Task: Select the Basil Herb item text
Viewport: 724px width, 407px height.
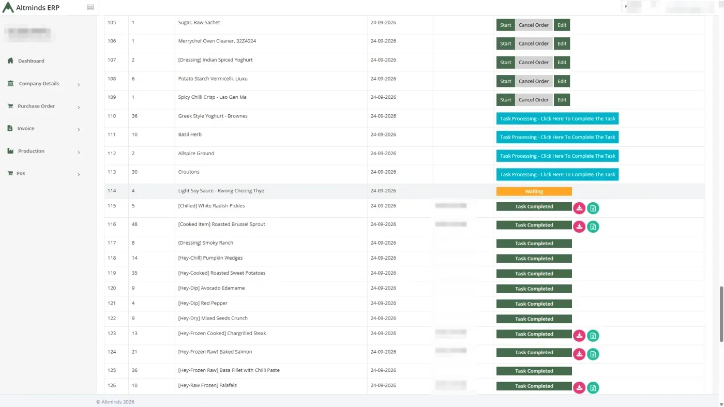Action: point(190,134)
